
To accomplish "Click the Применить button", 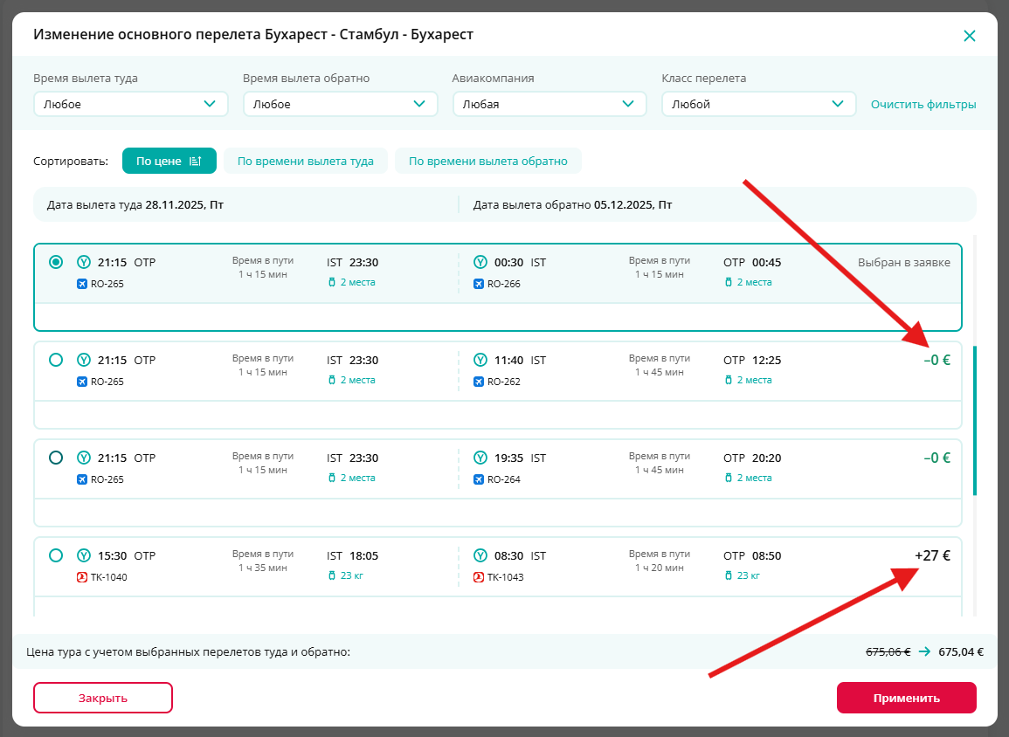I will coord(906,698).
